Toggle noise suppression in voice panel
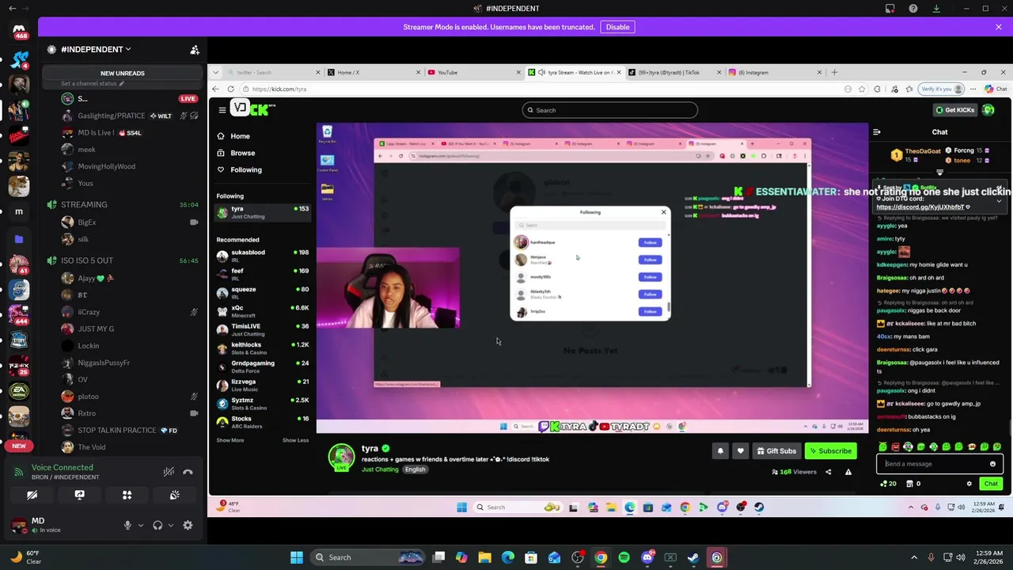This screenshot has height=570, width=1013. click(x=169, y=472)
